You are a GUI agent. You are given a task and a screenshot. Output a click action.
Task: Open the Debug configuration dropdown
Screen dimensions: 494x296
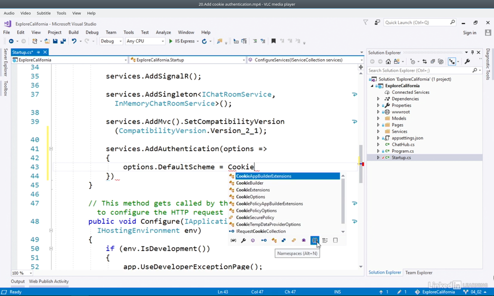click(111, 41)
